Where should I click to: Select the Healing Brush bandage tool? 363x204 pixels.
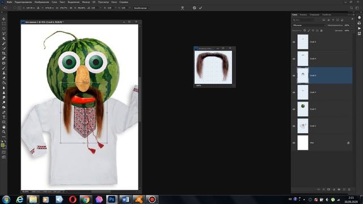click(x=4, y=58)
